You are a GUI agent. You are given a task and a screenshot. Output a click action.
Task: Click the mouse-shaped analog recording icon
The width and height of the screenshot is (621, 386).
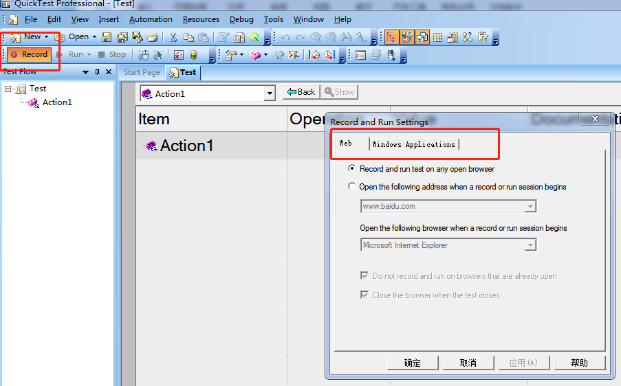[x=143, y=55]
